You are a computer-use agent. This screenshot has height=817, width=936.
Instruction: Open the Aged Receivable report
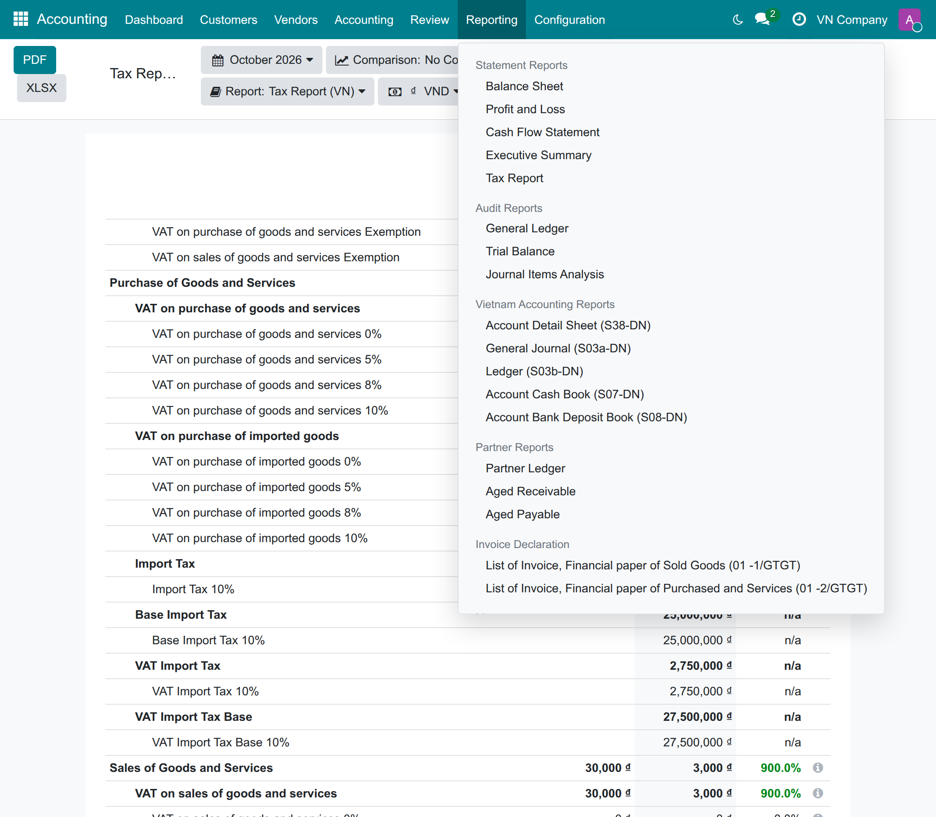(530, 491)
